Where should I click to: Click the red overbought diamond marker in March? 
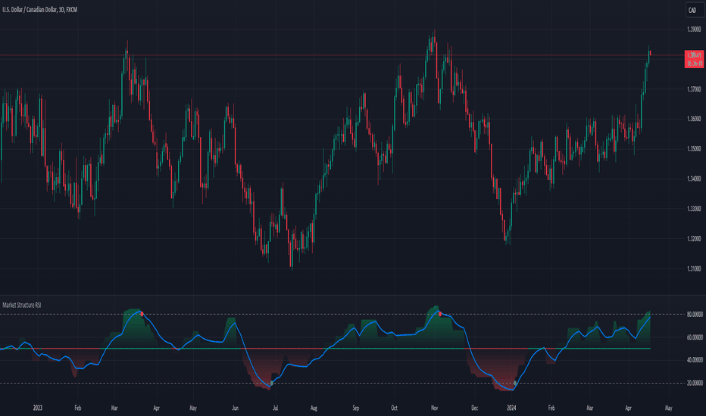142,314
